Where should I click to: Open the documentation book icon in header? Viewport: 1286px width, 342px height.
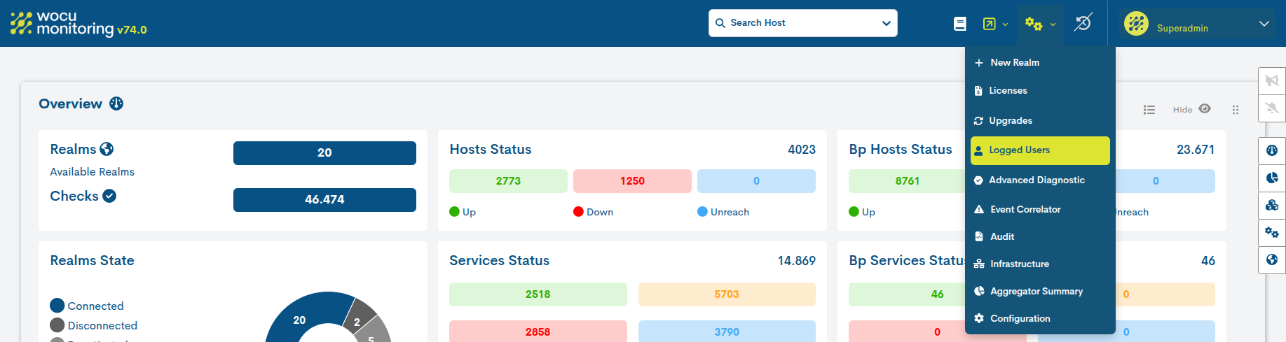point(960,24)
